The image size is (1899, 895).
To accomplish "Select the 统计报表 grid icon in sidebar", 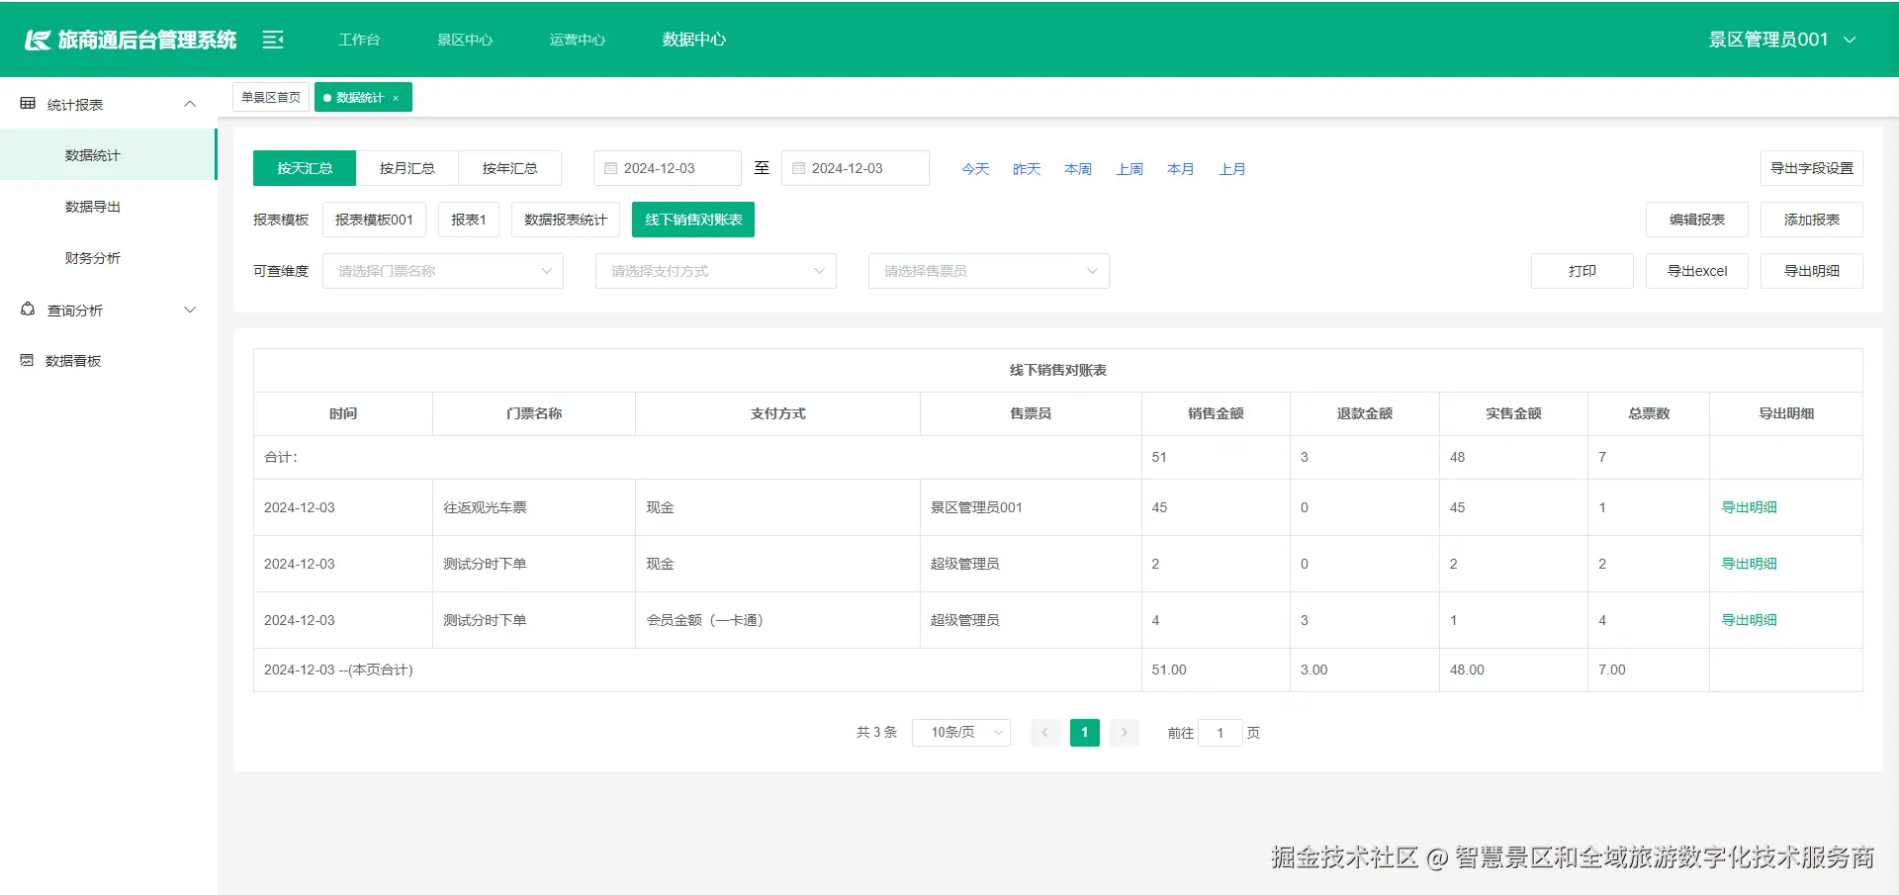I will pos(26,103).
